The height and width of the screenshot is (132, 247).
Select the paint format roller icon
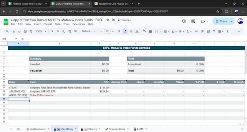coord(31,31)
